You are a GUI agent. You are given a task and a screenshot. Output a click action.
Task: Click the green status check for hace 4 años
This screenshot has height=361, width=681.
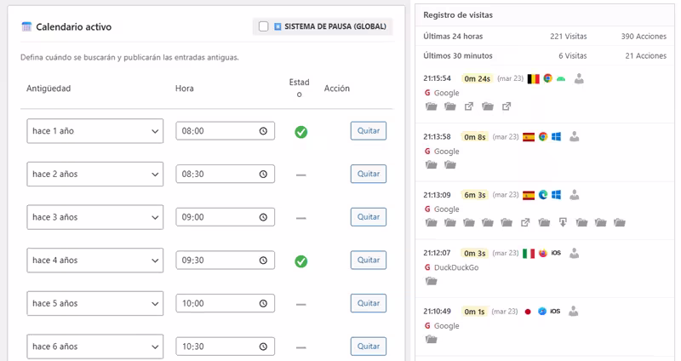[300, 261]
